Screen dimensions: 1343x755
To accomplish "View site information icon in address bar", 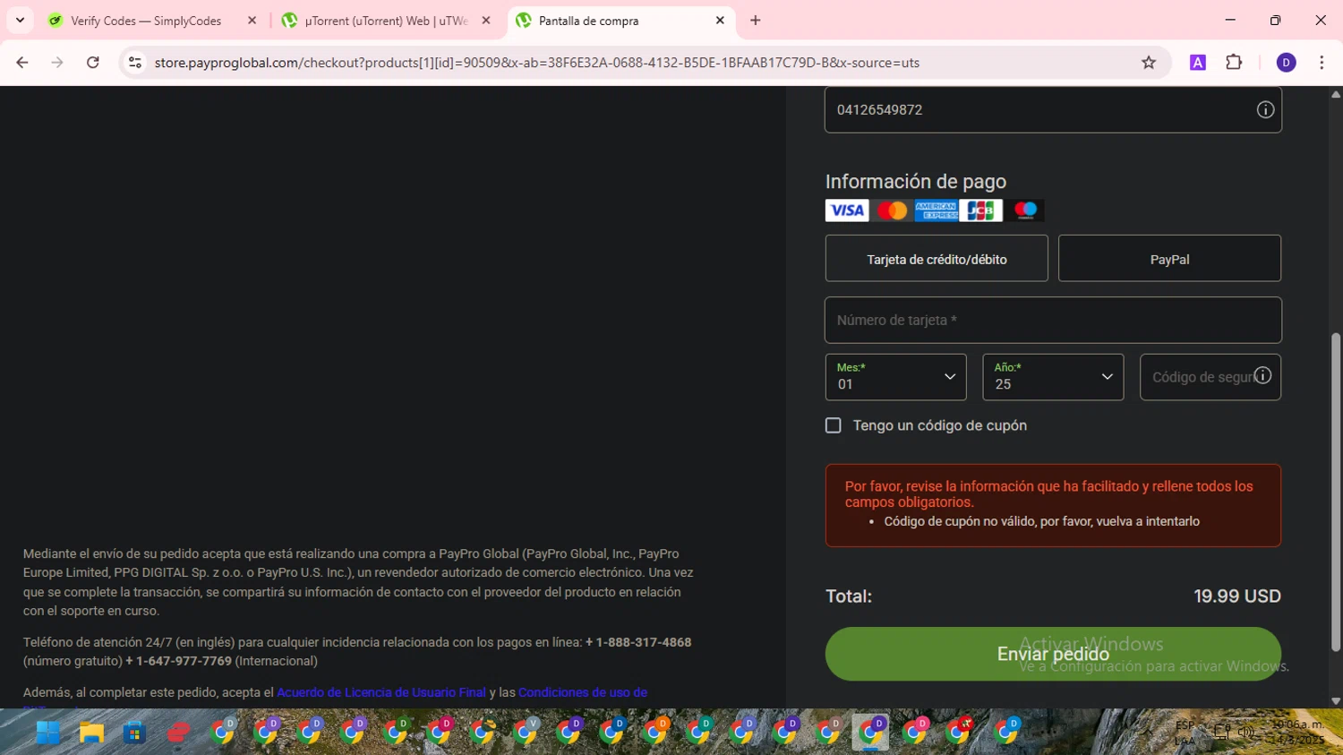I will pos(135,63).
